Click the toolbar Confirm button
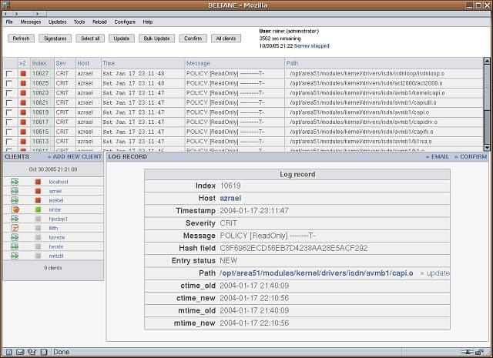493x358 pixels. [x=193, y=38]
